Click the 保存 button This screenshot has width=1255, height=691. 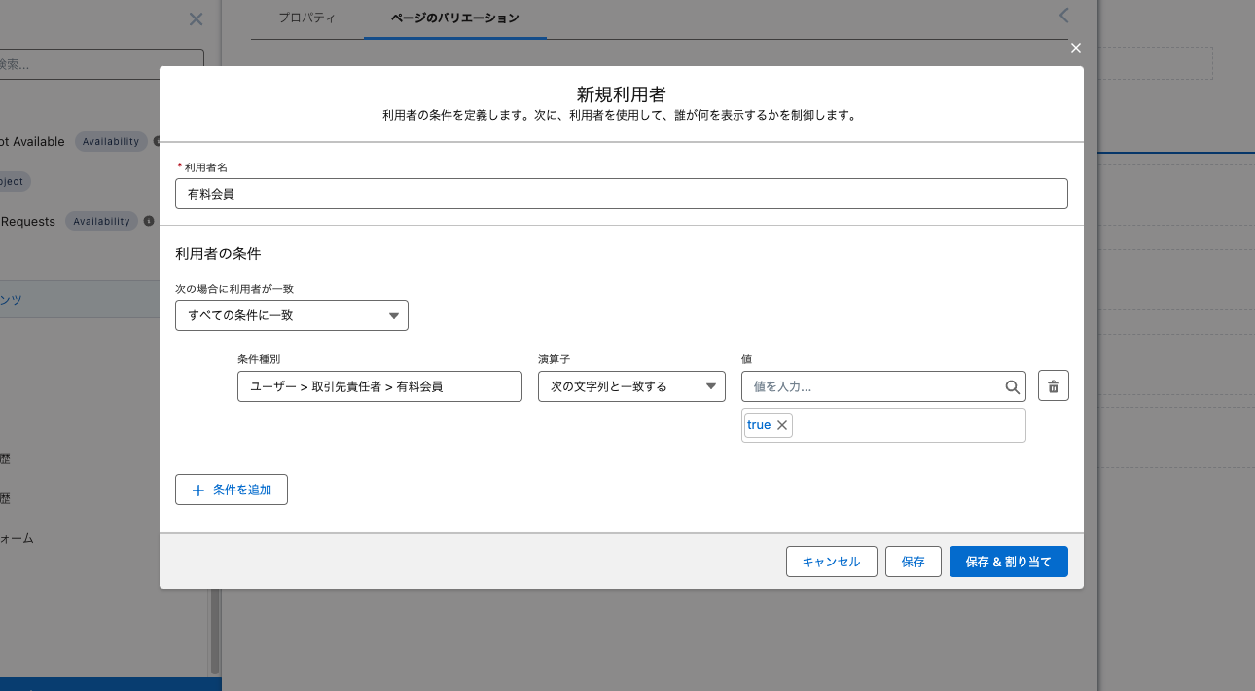click(913, 562)
